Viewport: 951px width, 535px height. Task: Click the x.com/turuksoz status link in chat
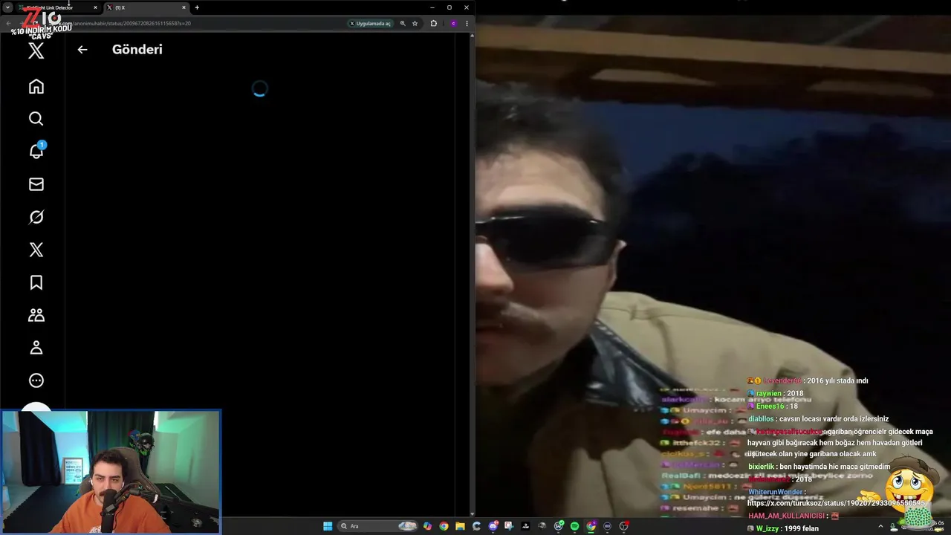click(836, 503)
